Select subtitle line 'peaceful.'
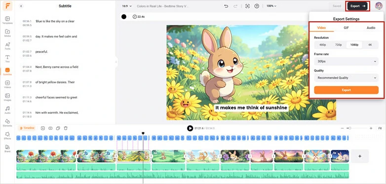Screen dimensions: 386x184 [x=41, y=52]
